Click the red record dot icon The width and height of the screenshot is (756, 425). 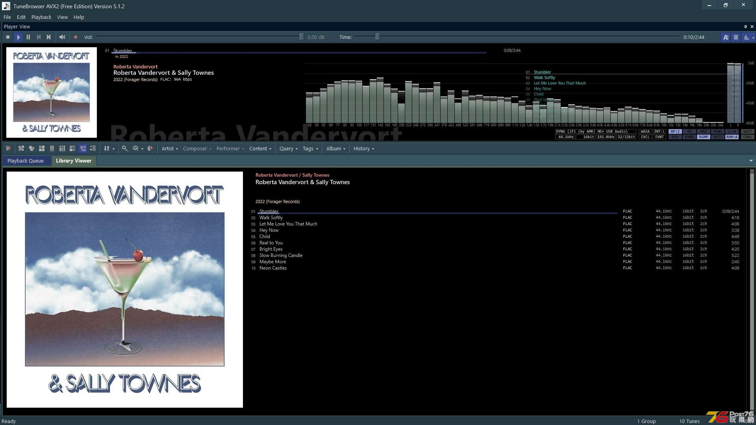(x=76, y=37)
